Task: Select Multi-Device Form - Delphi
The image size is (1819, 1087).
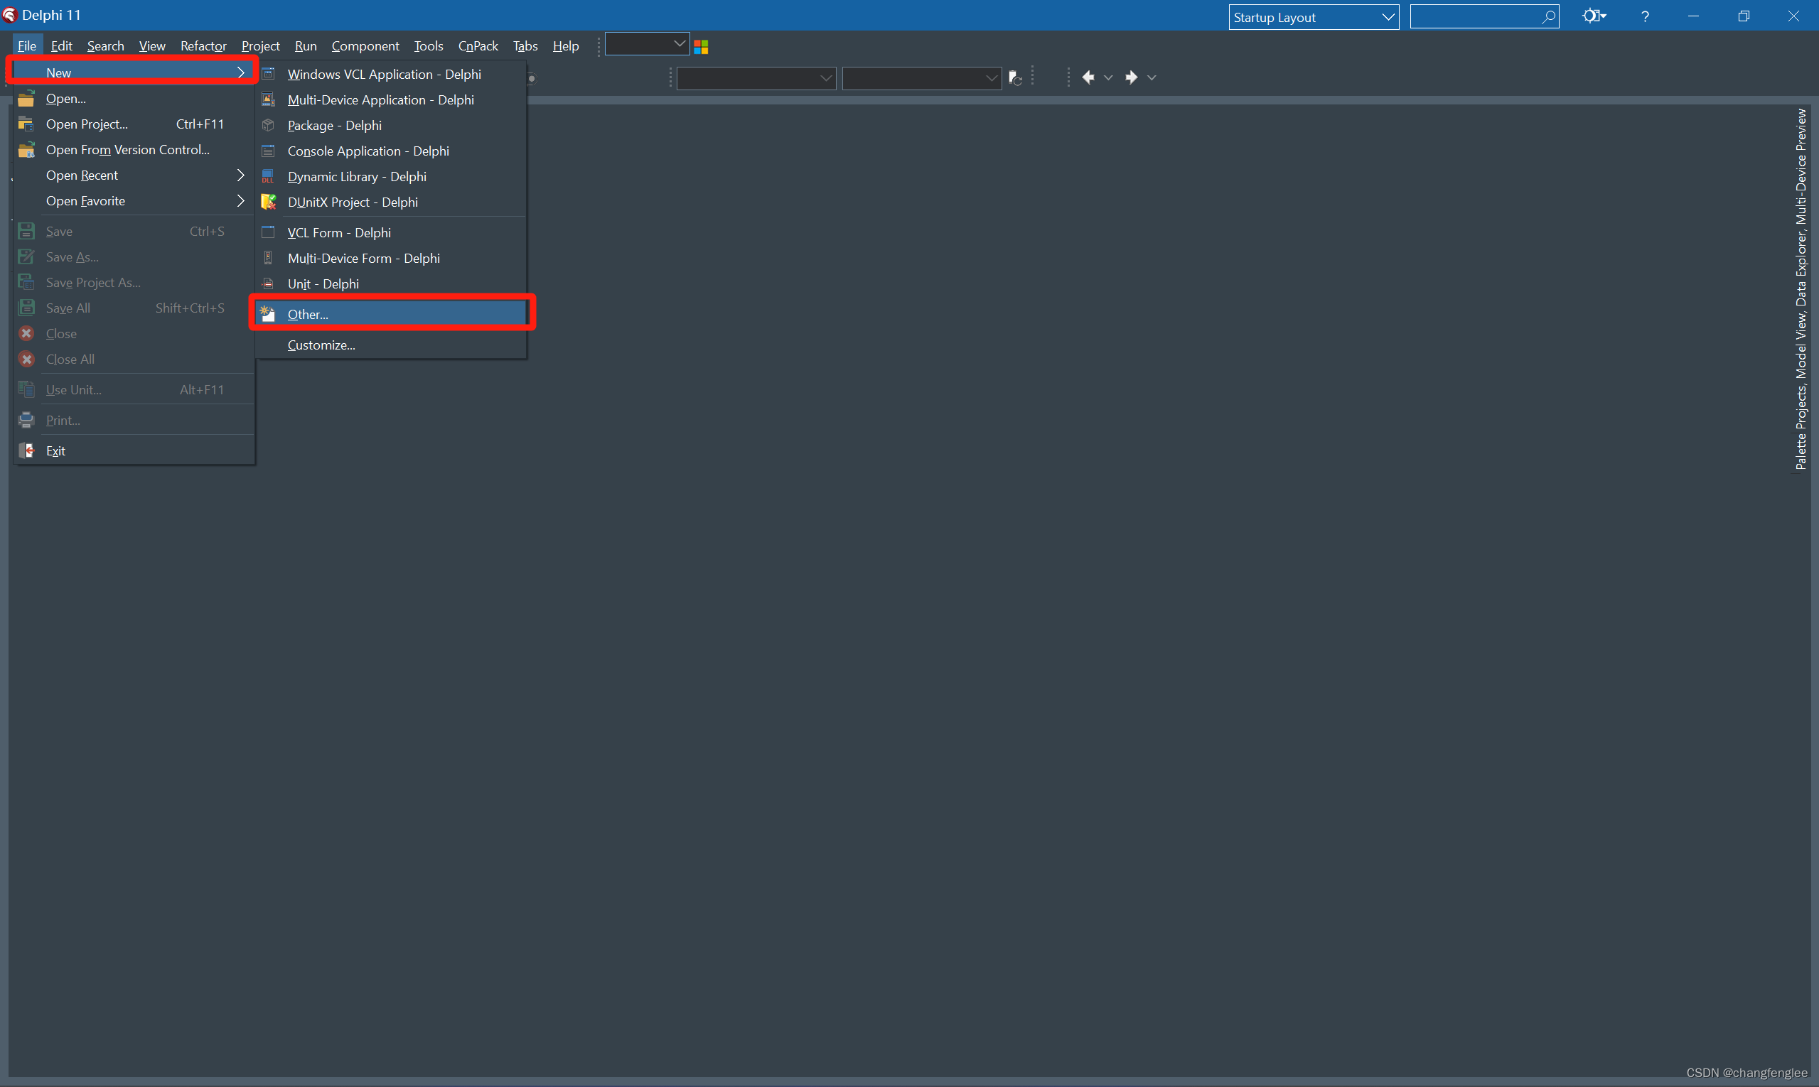Action: point(363,257)
